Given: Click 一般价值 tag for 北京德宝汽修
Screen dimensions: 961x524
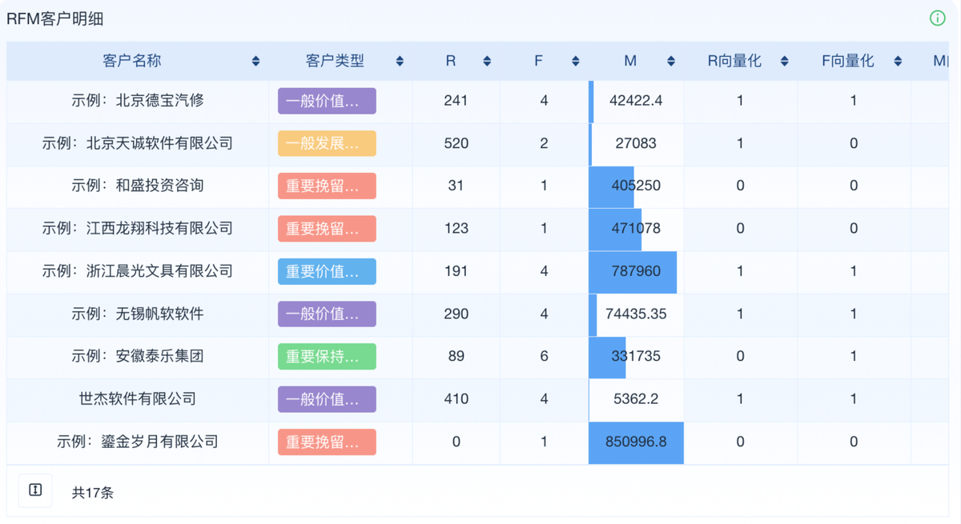Looking at the screenshot, I should [327, 102].
